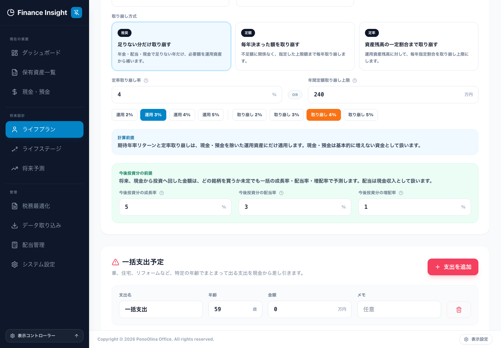Toggle the 運用 5% preset chip
501x348 pixels.
pos(211,115)
